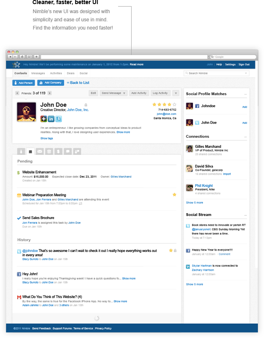Set rating to one star
Screen dimensions: 264x338
tap(154, 105)
